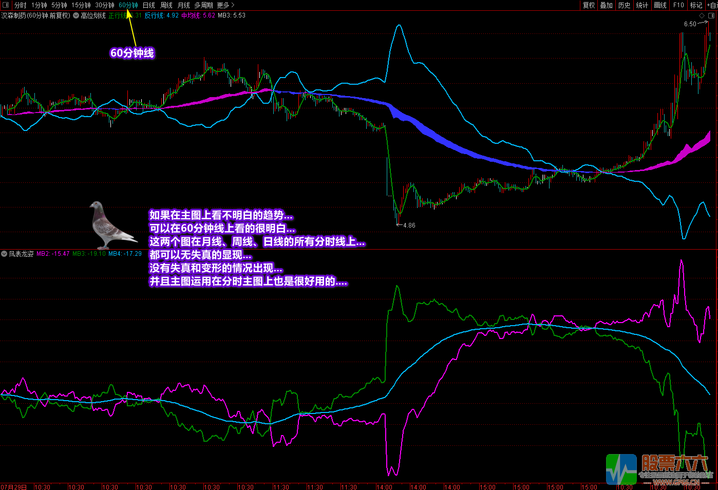Select the 周线 weekly period
The image size is (718, 490).
(x=166, y=5)
